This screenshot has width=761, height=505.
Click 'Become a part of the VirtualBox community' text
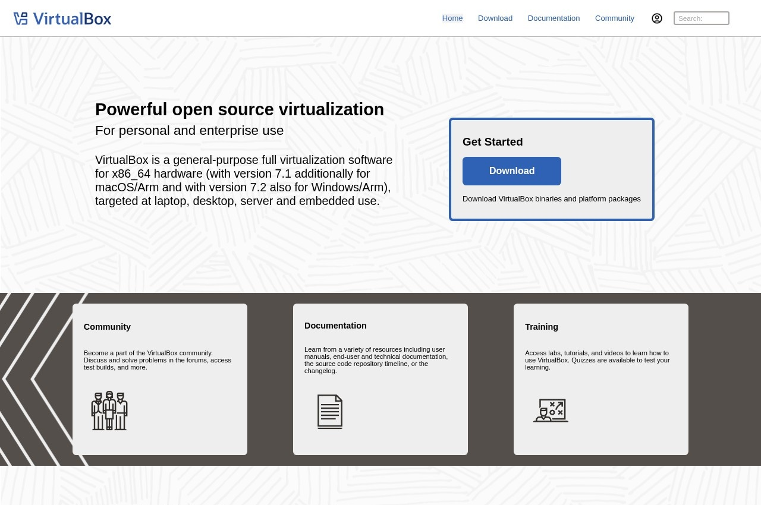point(158,360)
